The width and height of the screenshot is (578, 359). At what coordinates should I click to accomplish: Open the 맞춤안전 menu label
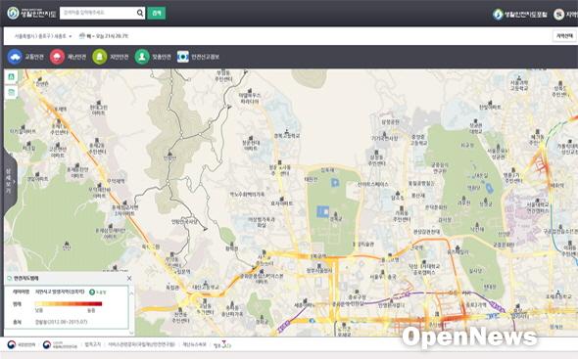[162, 57]
